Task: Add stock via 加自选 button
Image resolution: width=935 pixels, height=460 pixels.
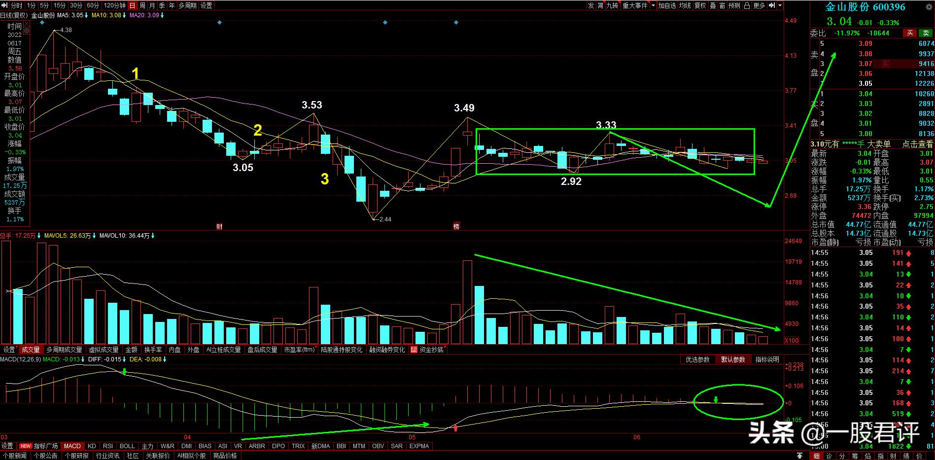Action: (667, 5)
